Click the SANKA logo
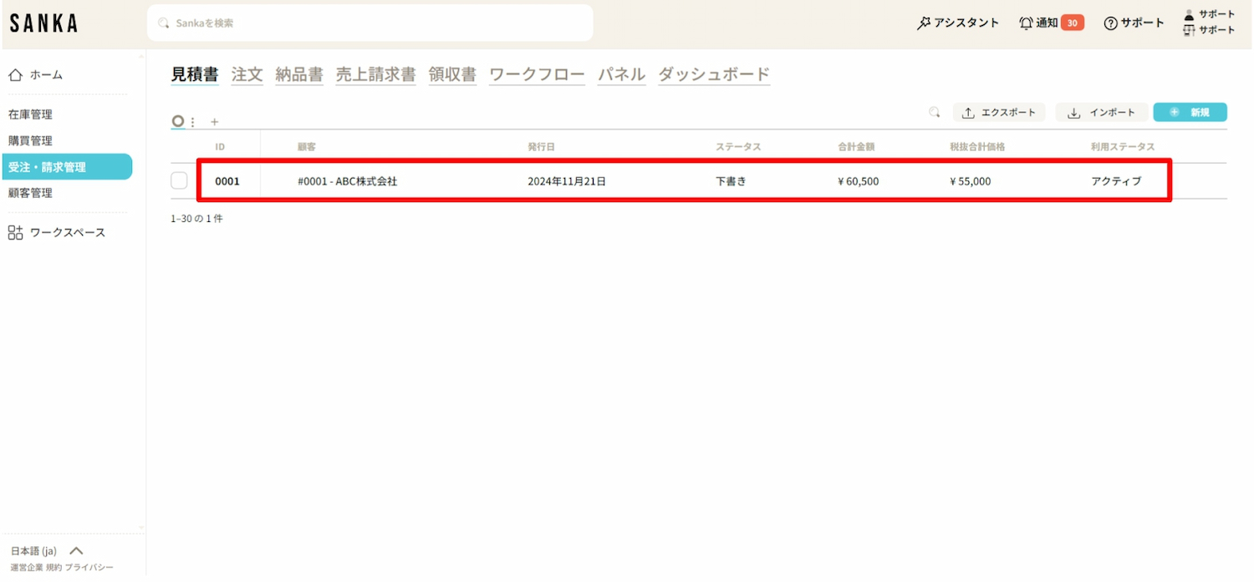This screenshot has width=1254, height=582. click(x=44, y=23)
